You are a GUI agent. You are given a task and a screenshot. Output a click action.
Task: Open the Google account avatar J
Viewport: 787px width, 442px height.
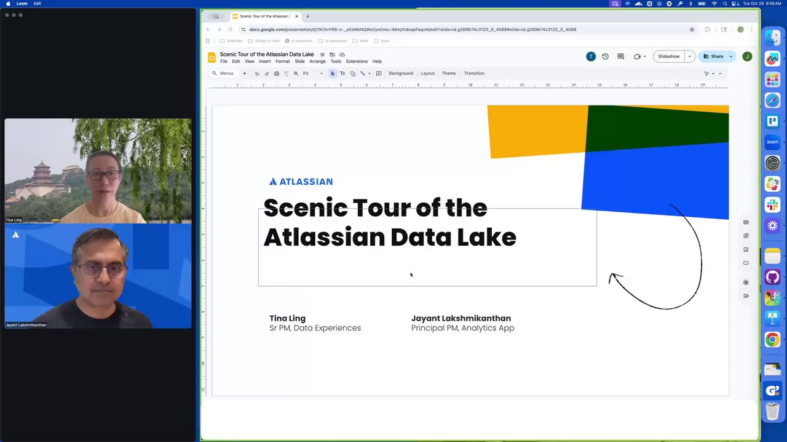[747, 56]
